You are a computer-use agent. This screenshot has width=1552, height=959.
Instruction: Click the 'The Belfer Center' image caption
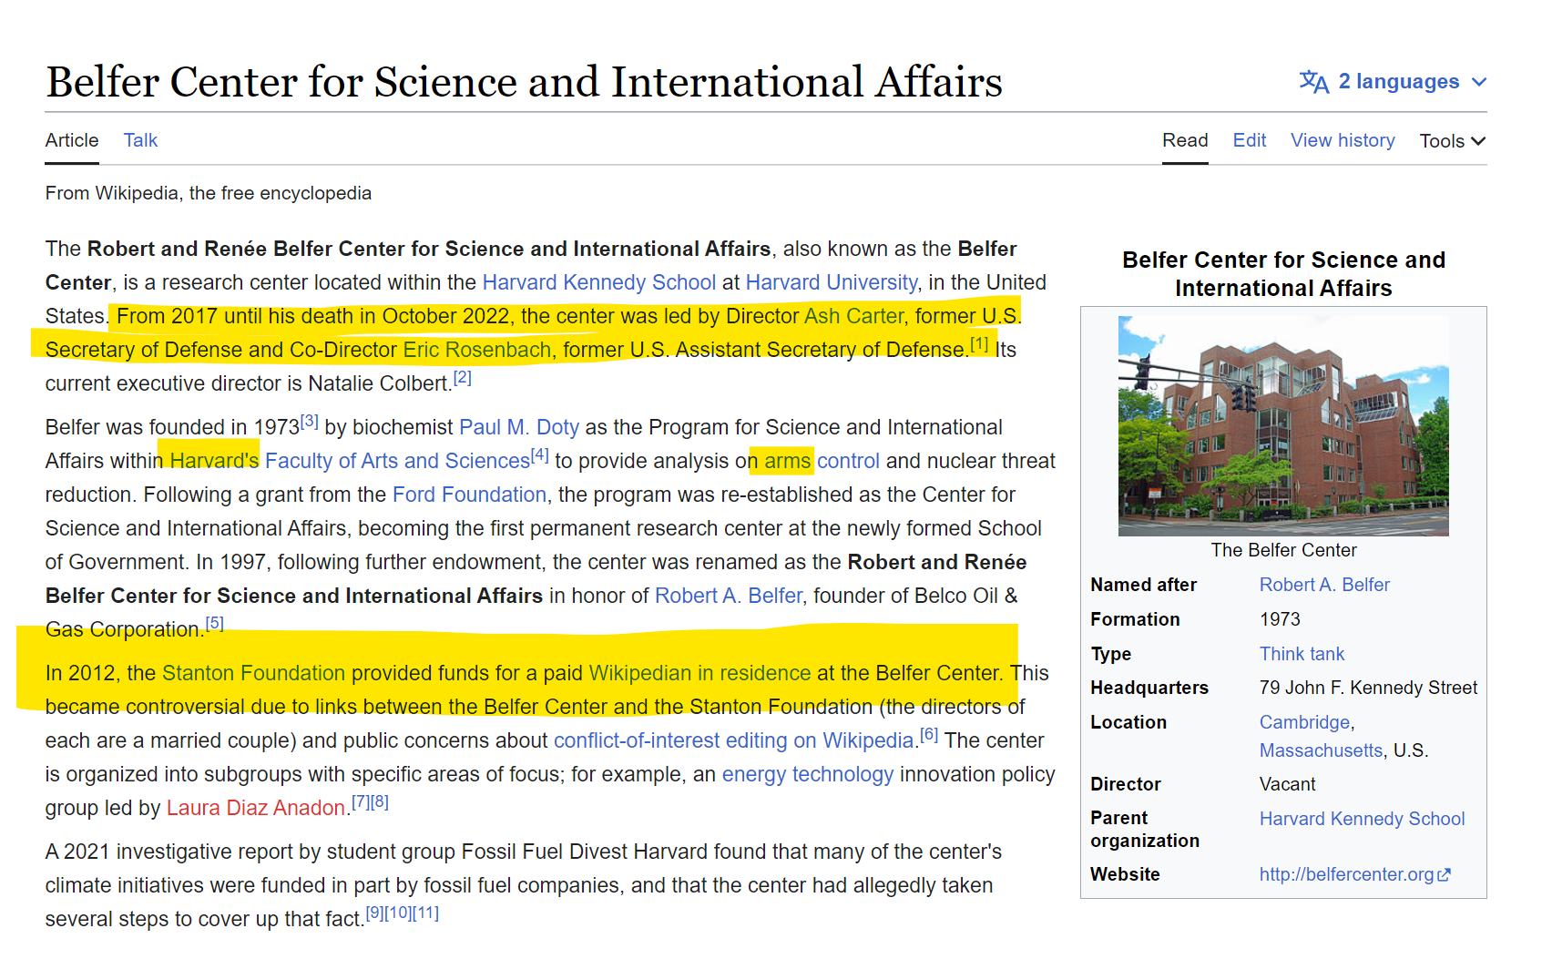[1283, 550]
